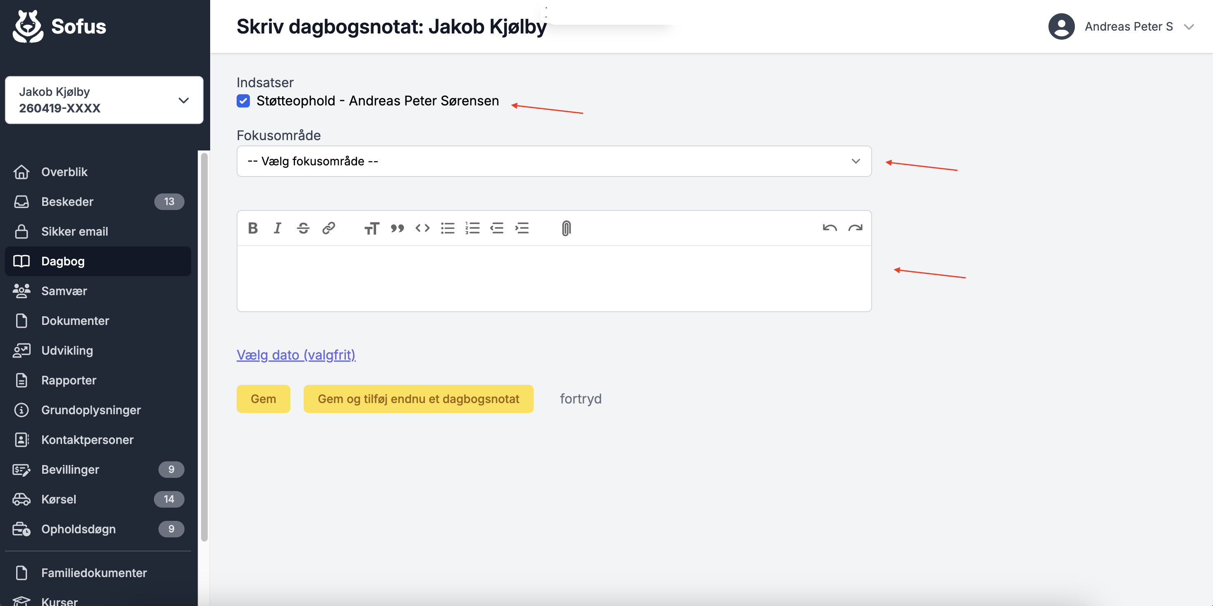Insert a numbered list
This screenshot has width=1213, height=606.
tap(472, 228)
